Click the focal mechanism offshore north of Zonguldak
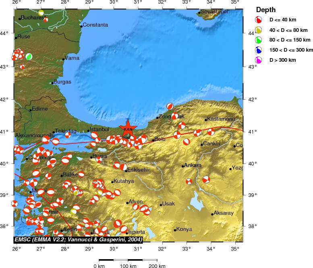 (x=170, y=107)
